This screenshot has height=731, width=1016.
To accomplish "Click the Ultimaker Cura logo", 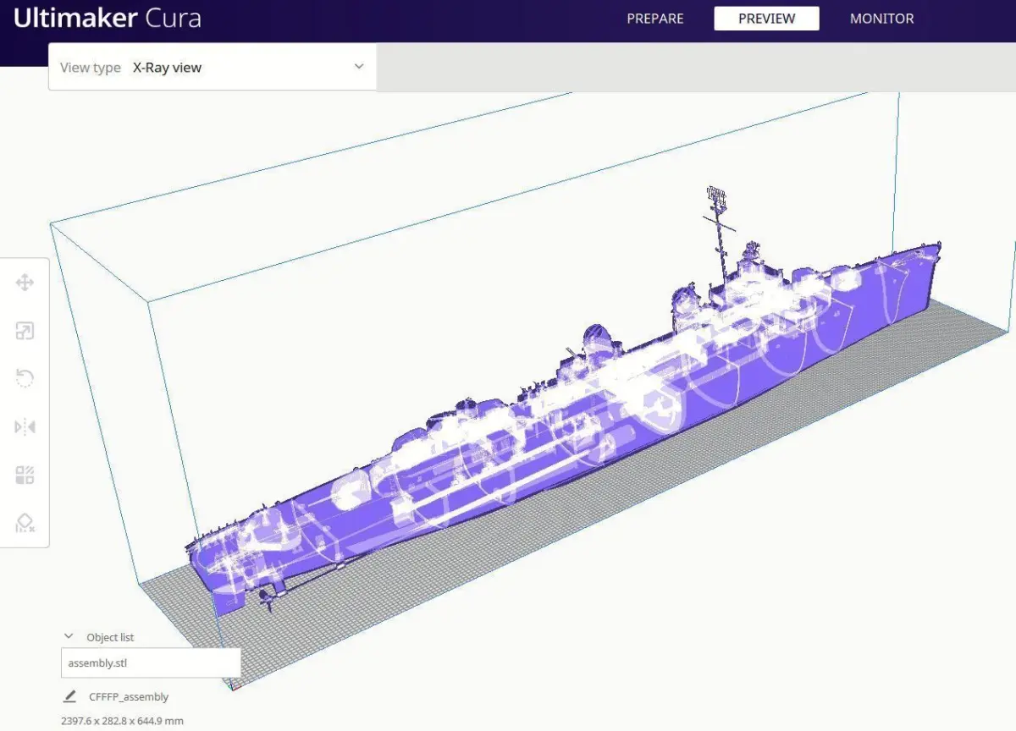I will point(107,19).
